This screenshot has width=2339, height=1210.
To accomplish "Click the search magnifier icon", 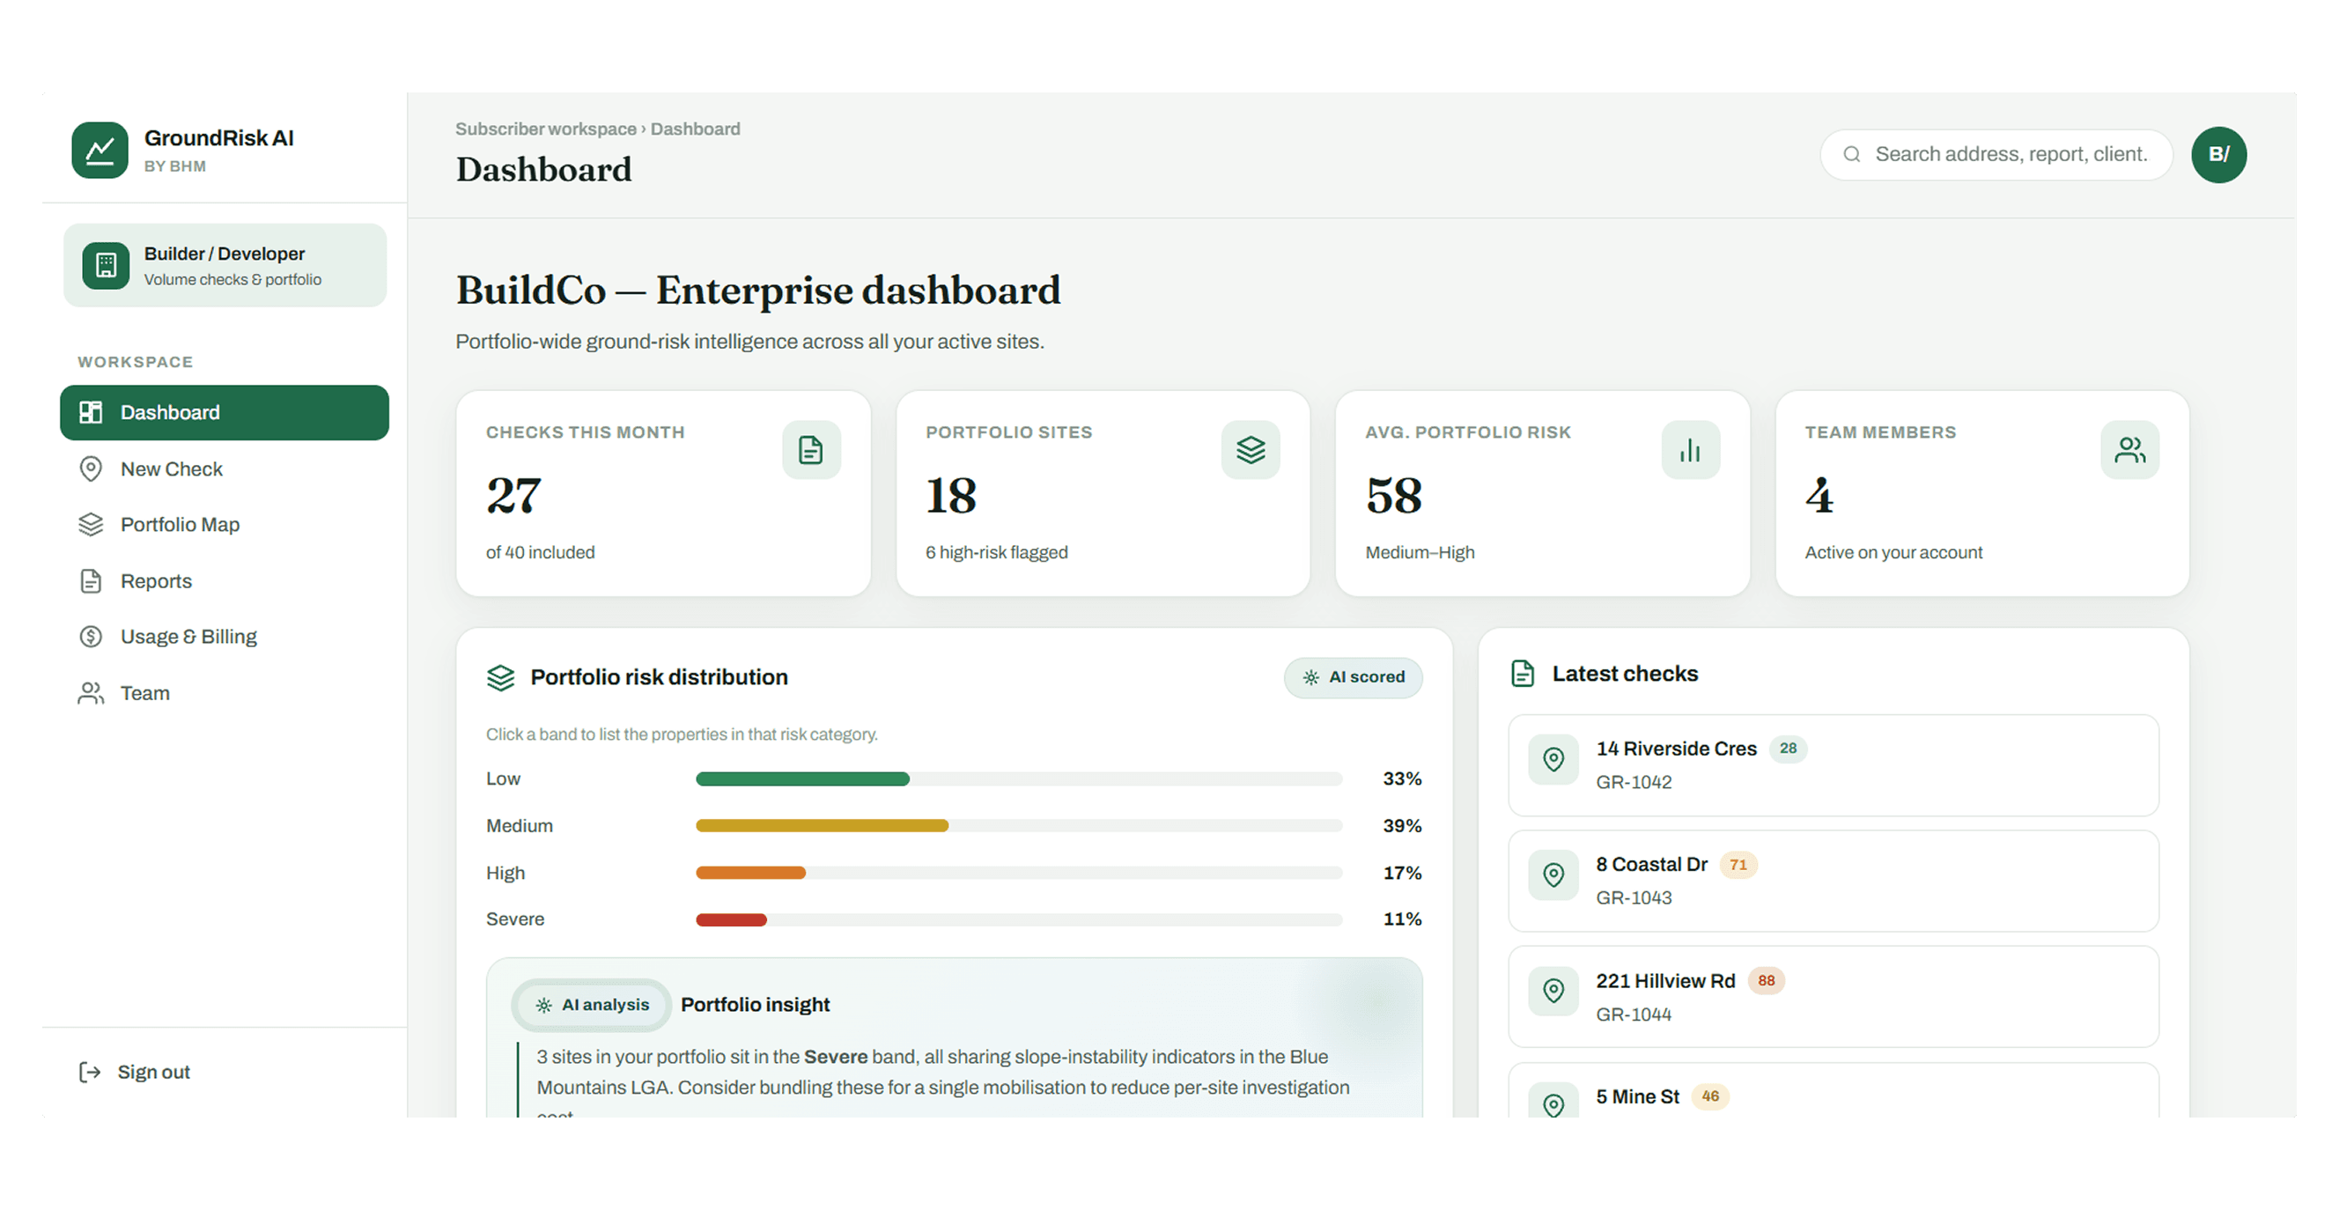I will click(x=1851, y=154).
